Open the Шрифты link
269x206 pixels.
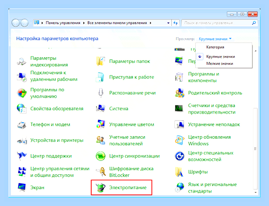(x=198, y=172)
